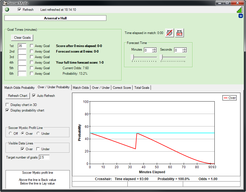The image size is (246, 192).
Task: Click the Current Odds: 7.60 text
Action: click(76, 68)
